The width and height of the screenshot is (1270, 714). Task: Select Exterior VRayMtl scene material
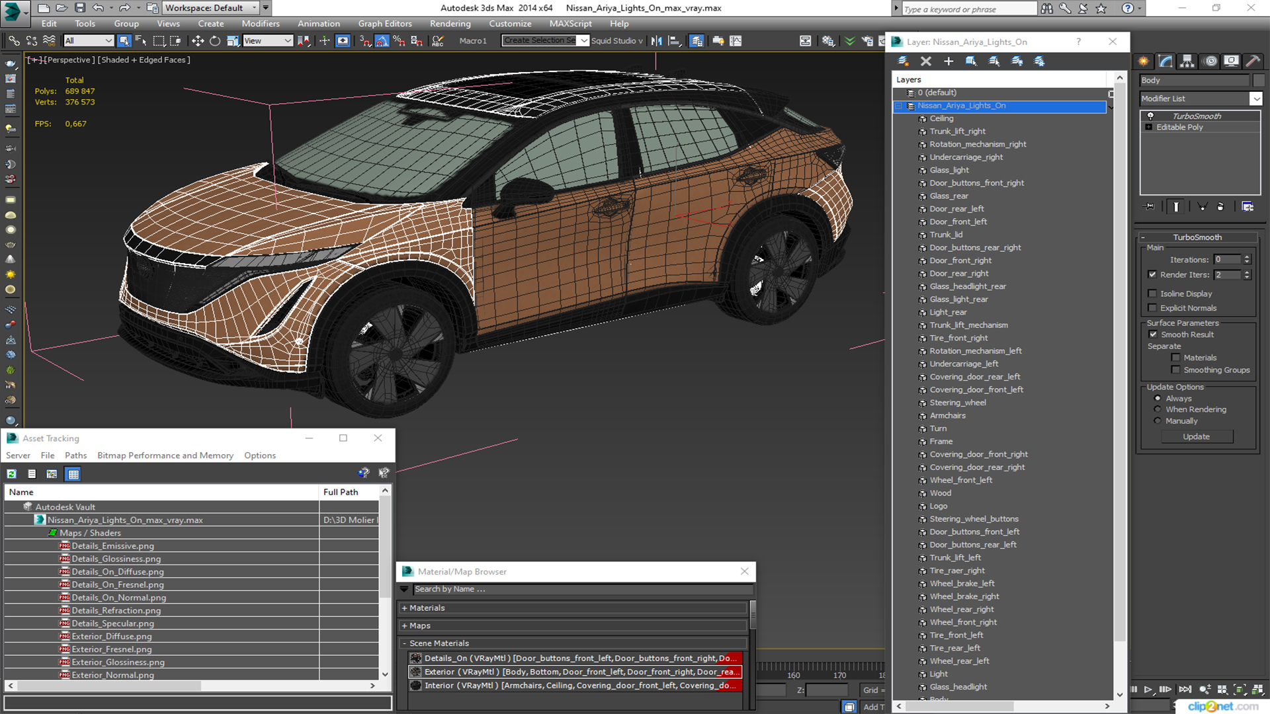pos(575,672)
